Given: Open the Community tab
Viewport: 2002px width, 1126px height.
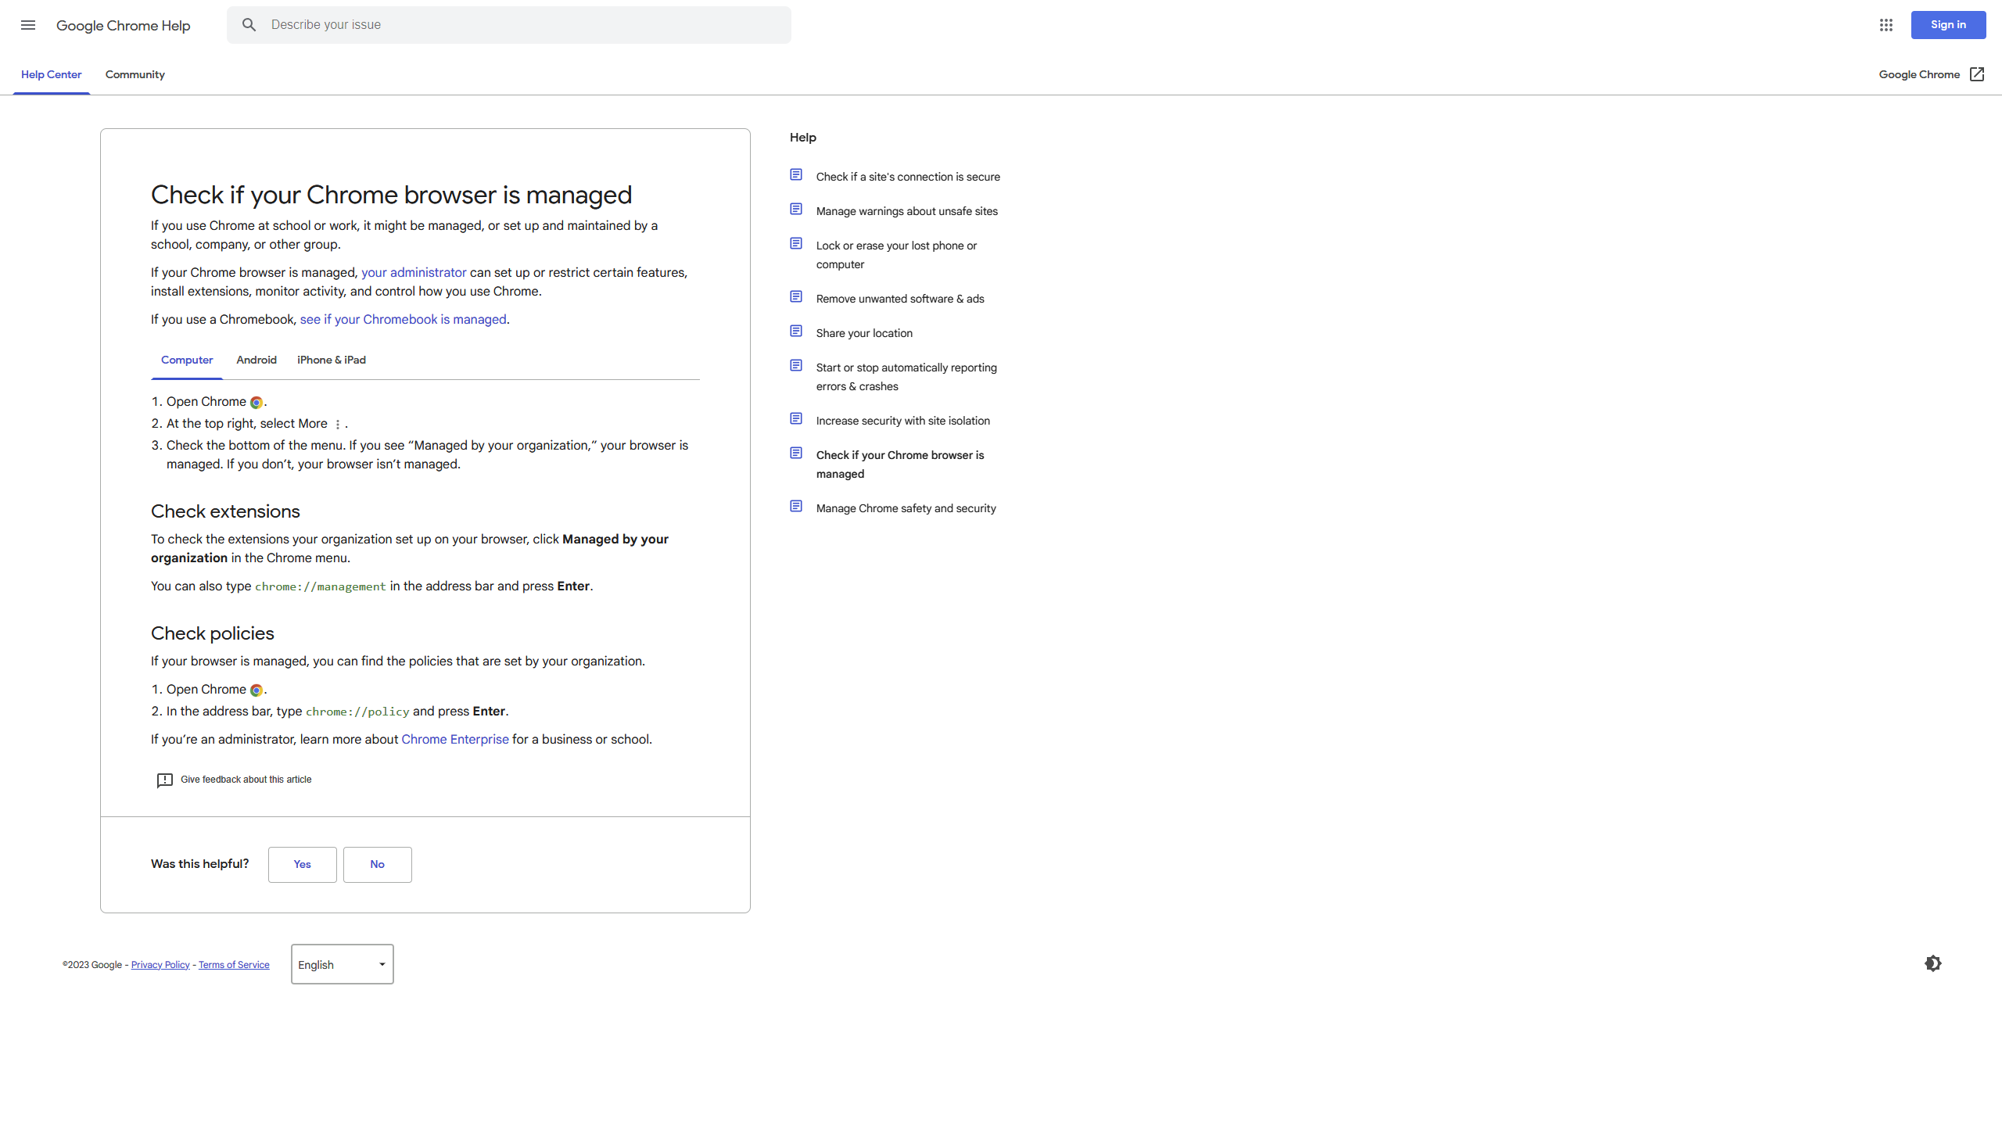Looking at the screenshot, I should tap(135, 75).
